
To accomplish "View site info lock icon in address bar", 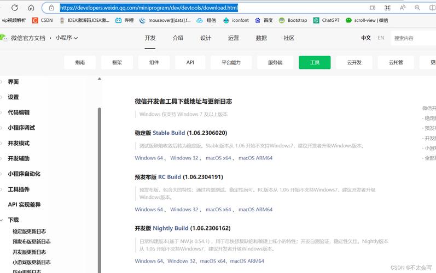I will (x=51, y=8).
